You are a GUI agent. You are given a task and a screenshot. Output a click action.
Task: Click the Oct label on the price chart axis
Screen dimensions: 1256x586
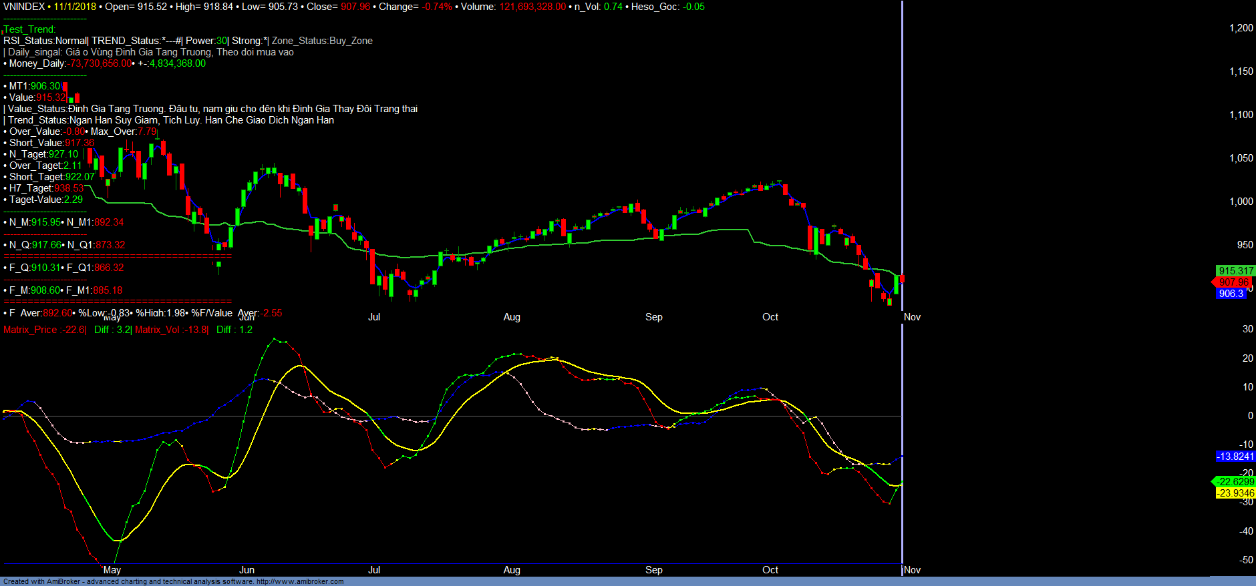click(x=770, y=317)
